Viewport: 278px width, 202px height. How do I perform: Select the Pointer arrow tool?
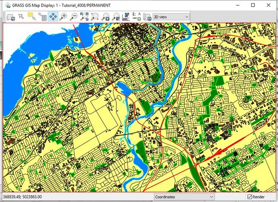point(21,17)
